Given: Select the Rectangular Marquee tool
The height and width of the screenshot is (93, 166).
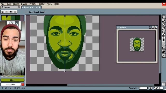Looking at the screenshot, I should (x=164, y=17).
